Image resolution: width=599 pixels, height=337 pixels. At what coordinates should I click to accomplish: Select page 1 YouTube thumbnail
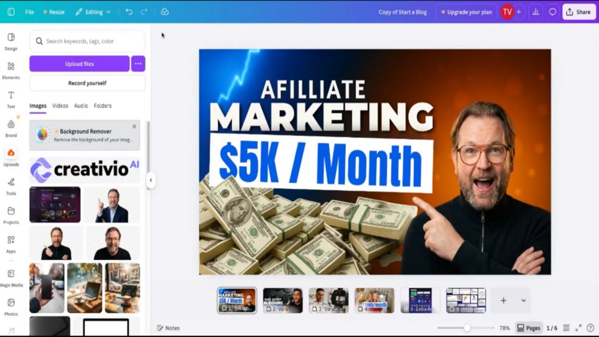(x=237, y=300)
